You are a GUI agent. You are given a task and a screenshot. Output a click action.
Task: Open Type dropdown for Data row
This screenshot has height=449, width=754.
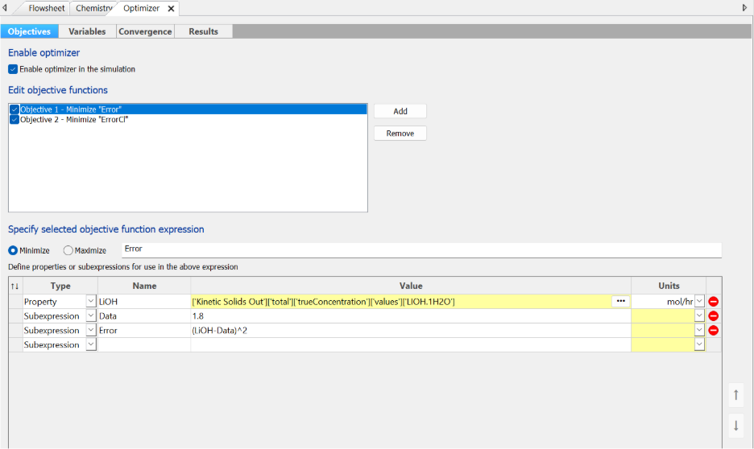pos(91,315)
